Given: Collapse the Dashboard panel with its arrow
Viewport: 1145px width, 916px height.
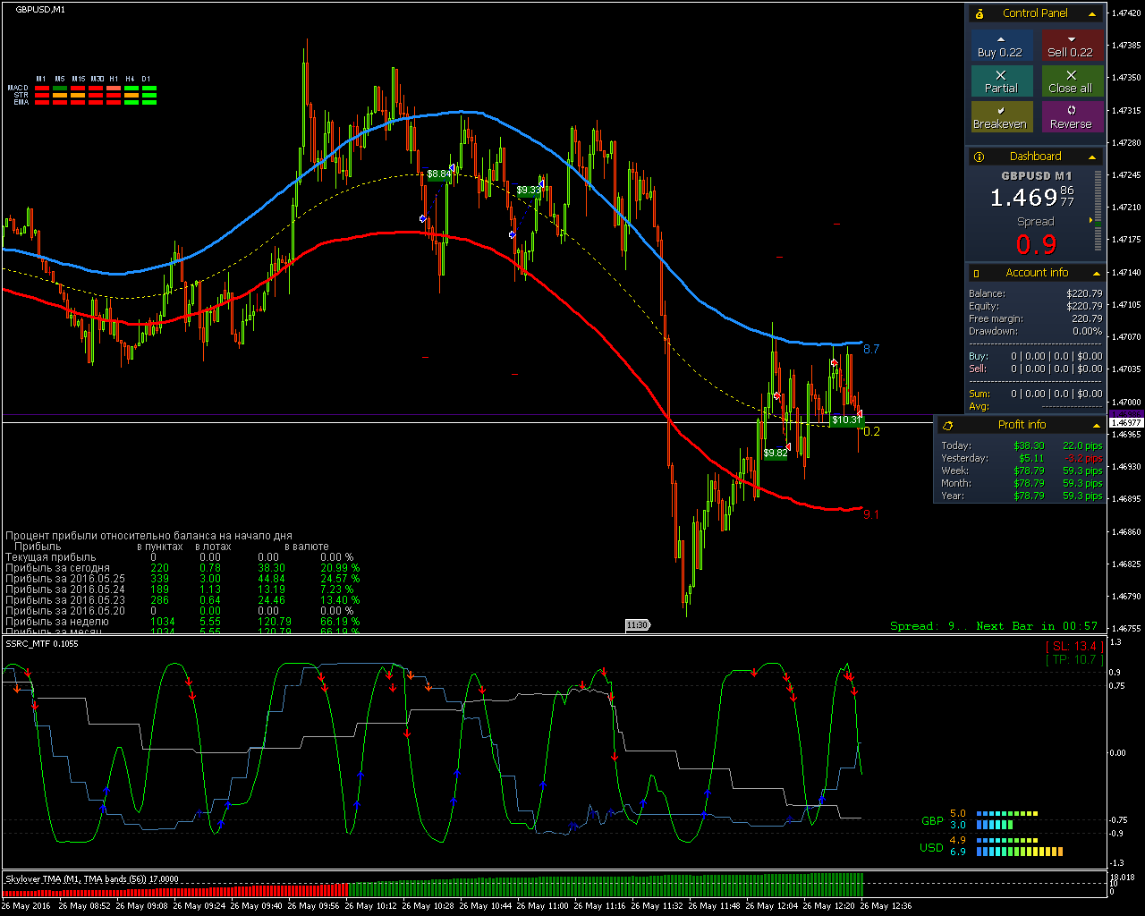Looking at the screenshot, I should pyautogui.click(x=1092, y=157).
